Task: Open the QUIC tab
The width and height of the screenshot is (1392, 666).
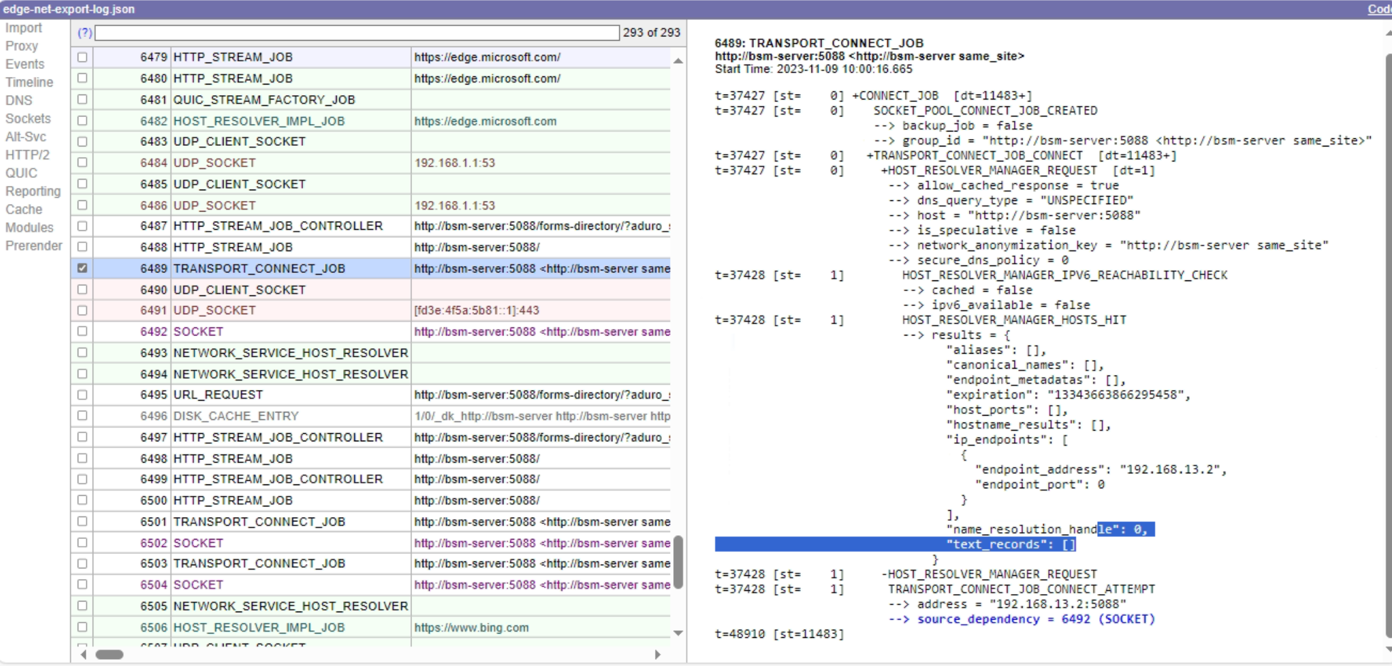Action: point(21,173)
